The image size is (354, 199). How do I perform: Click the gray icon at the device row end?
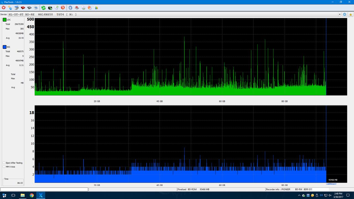pos(350,14)
